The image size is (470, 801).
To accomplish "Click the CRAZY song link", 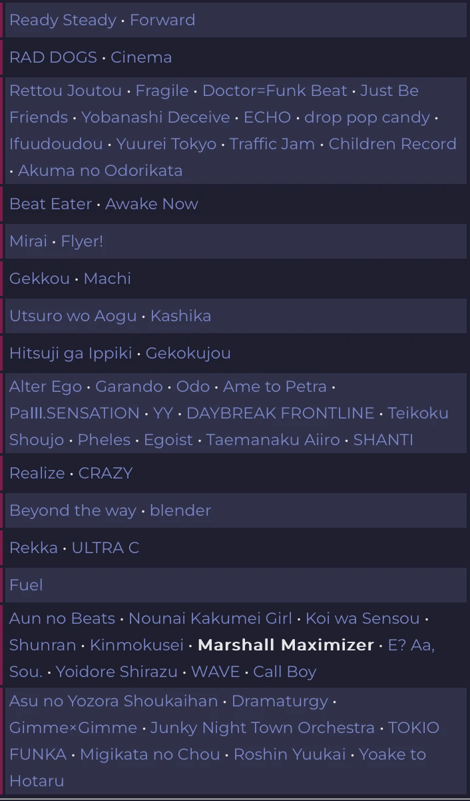I will pyautogui.click(x=105, y=473).
